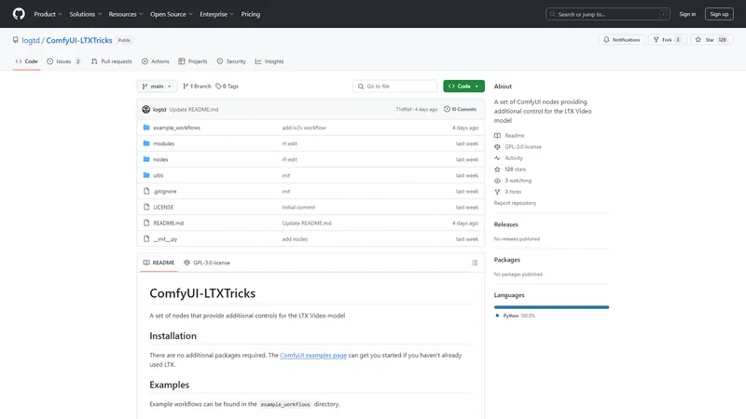Screen dimensions: 746x419
Task: Select the Code repository tab
Action: [27, 61]
